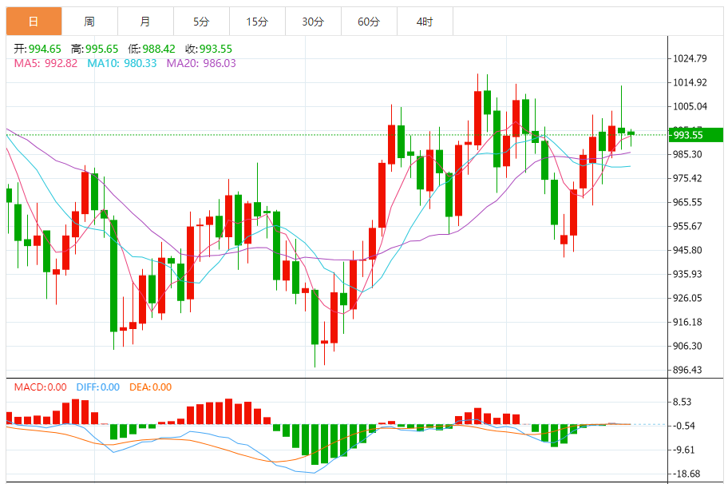Select the 日 daily chart tab
The width and height of the screenshot is (728, 484).
[34, 22]
